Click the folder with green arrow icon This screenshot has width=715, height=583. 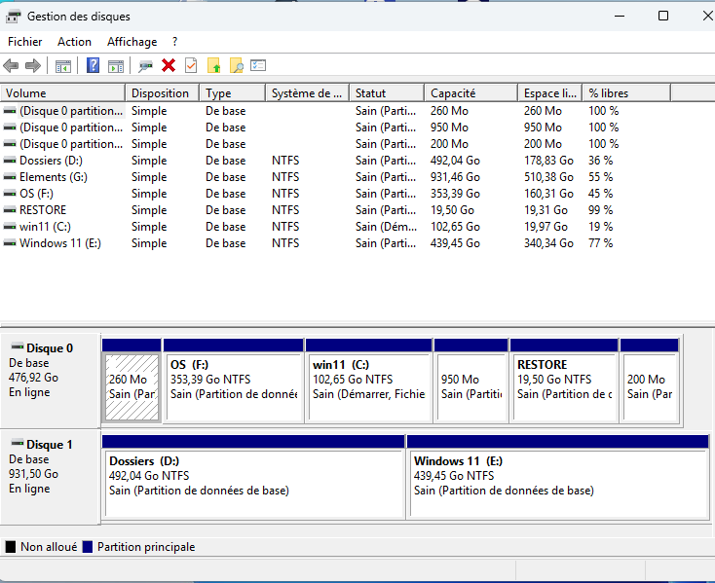[213, 65]
